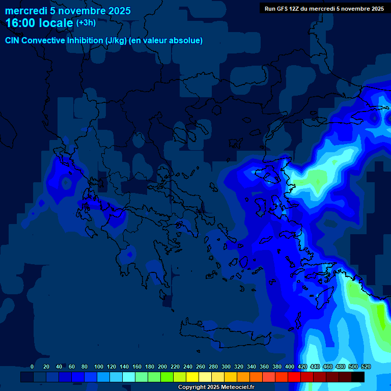Click the '16:00 locale' time label

click(39, 23)
